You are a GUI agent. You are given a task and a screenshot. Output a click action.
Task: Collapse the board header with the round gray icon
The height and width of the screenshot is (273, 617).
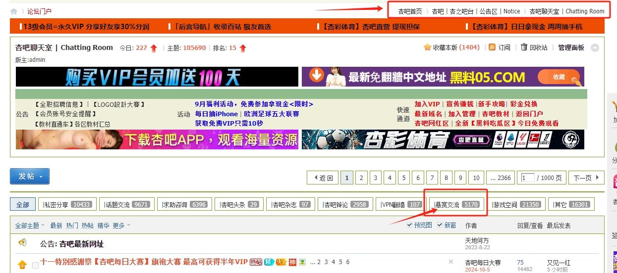[x=595, y=48]
